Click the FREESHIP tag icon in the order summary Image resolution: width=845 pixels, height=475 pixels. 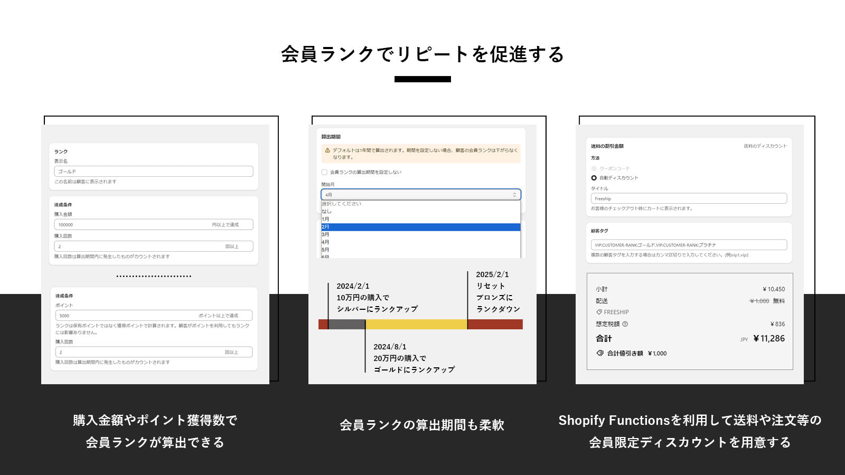(x=599, y=312)
